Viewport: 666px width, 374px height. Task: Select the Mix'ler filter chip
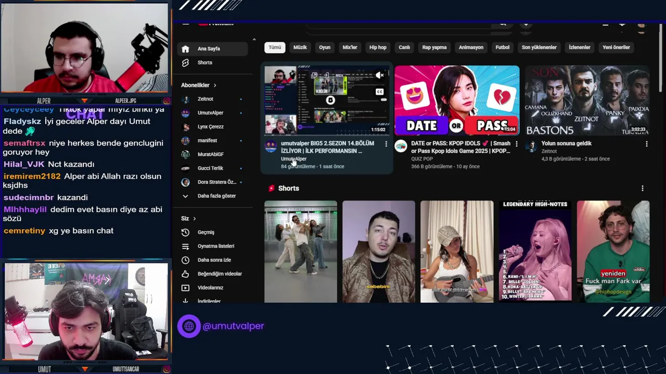[350, 47]
